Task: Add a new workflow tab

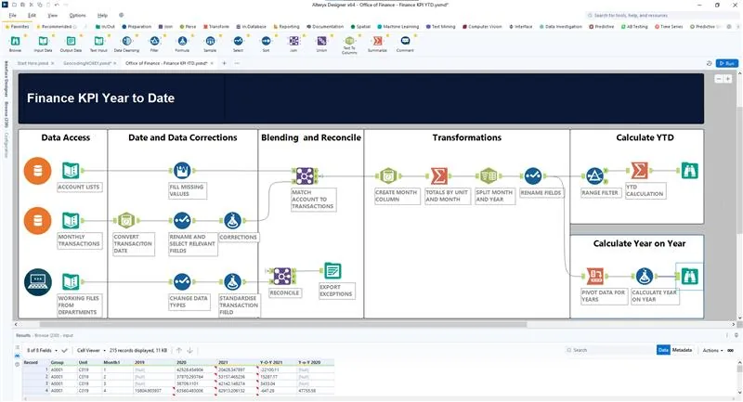Action: (224, 63)
